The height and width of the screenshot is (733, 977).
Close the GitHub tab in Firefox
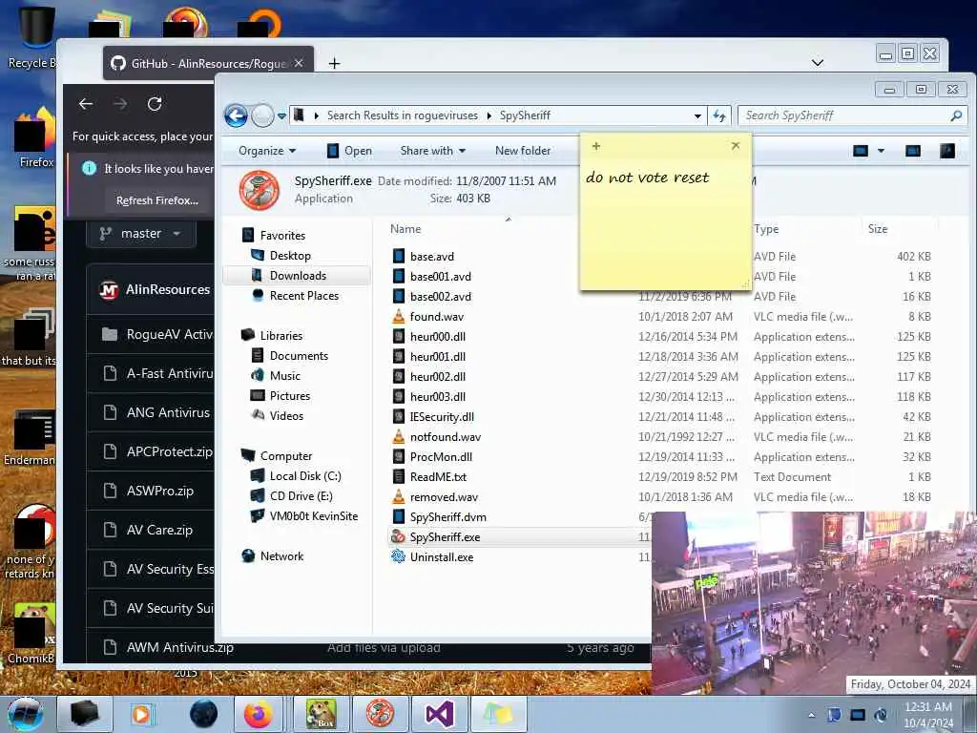pos(299,63)
